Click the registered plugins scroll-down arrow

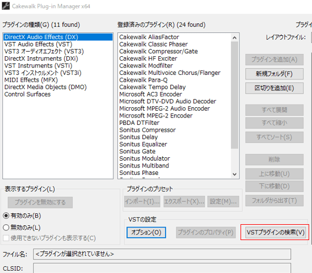pos(235,174)
